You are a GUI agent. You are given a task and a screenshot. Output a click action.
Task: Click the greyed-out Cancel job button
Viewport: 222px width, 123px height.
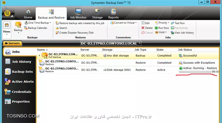point(147,33)
